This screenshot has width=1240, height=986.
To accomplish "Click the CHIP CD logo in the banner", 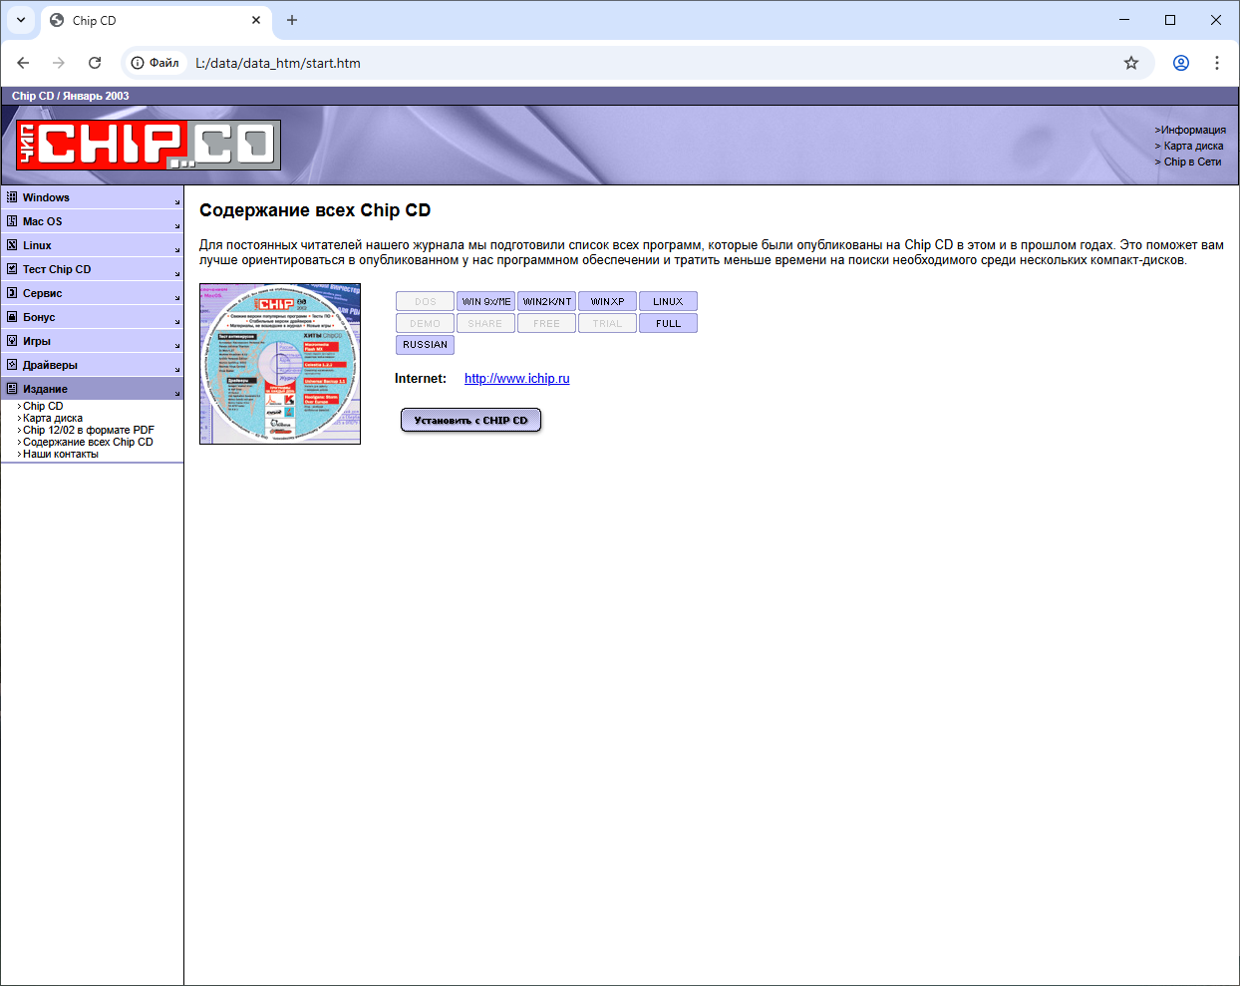I will point(149,146).
